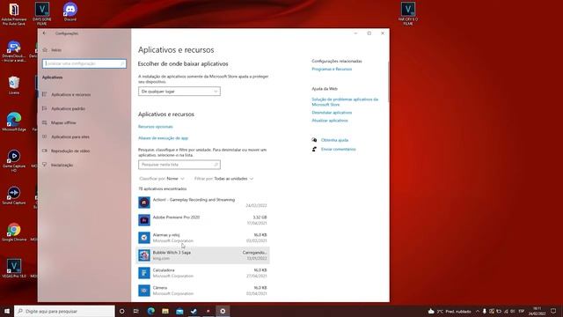
Task: Select 'Action! - Gameplay Recording and Streaming' entry
Action: coord(202,203)
